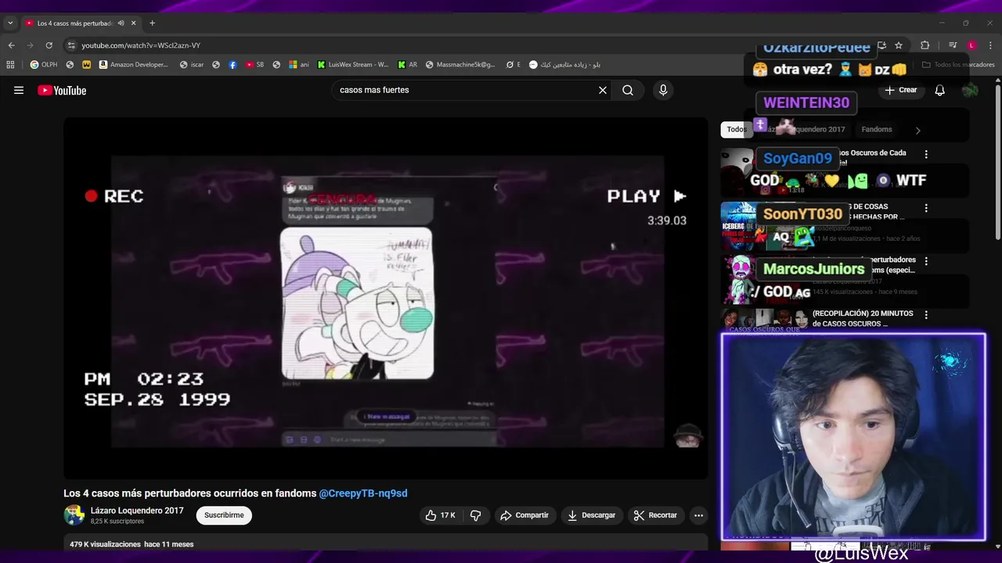Viewport: 1002px width, 563px height.
Task: Download the video via Descargar
Action: click(x=591, y=515)
